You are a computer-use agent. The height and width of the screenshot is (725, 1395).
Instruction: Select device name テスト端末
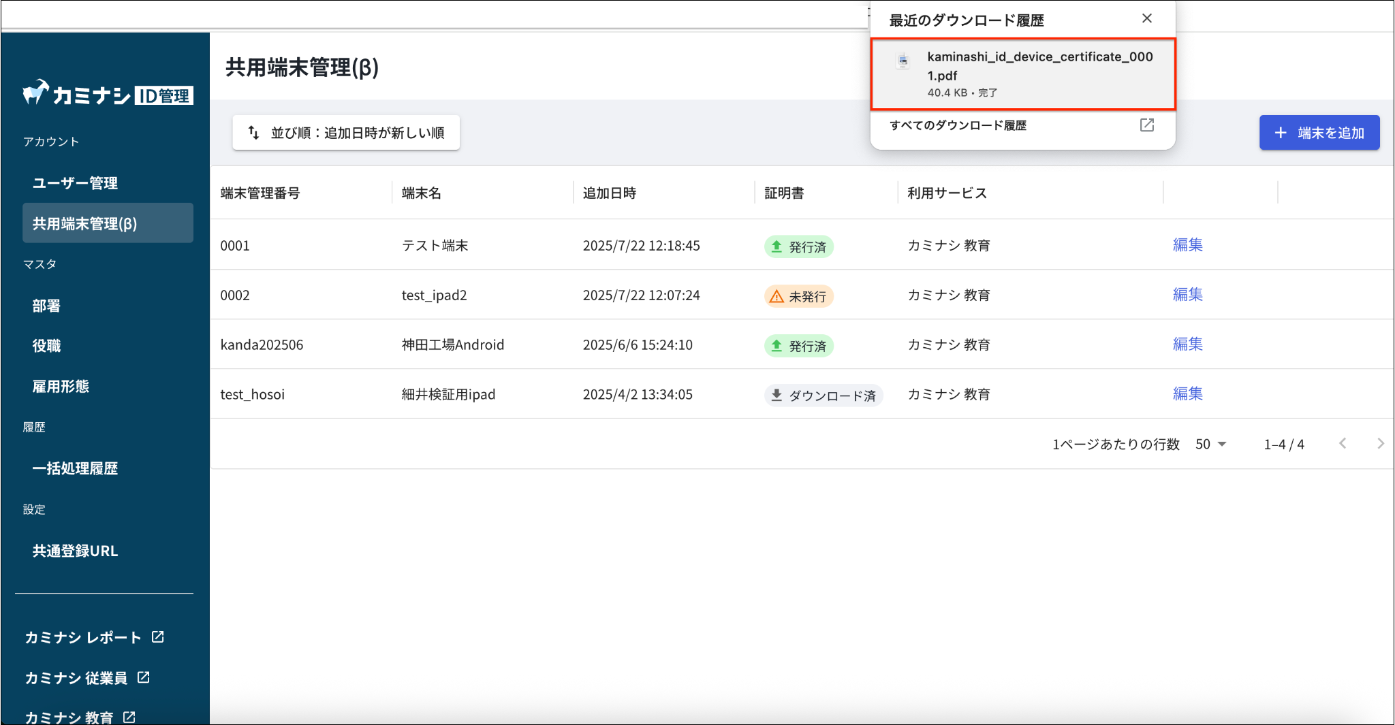(x=435, y=246)
